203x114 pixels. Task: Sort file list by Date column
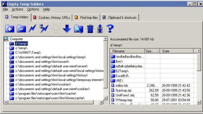(177, 51)
